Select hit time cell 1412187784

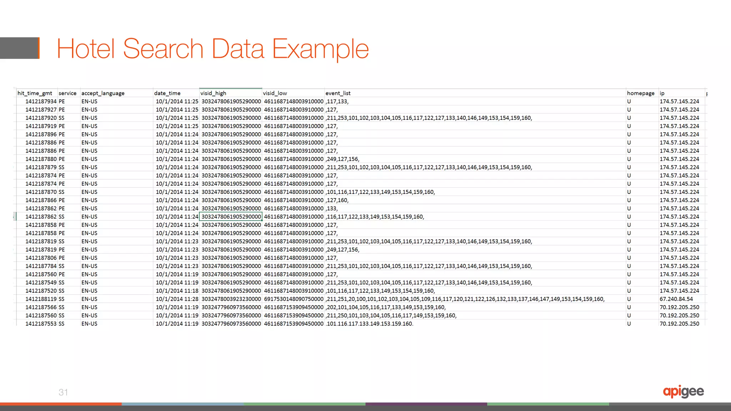37,266
